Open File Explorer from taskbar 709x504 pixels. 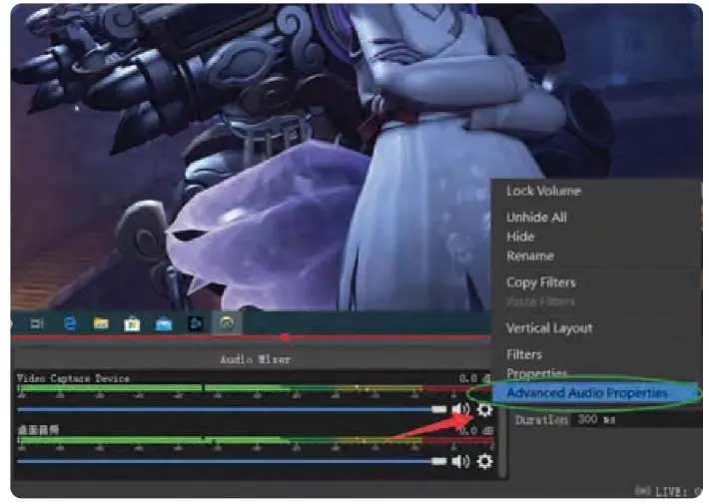tap(101, 323)
